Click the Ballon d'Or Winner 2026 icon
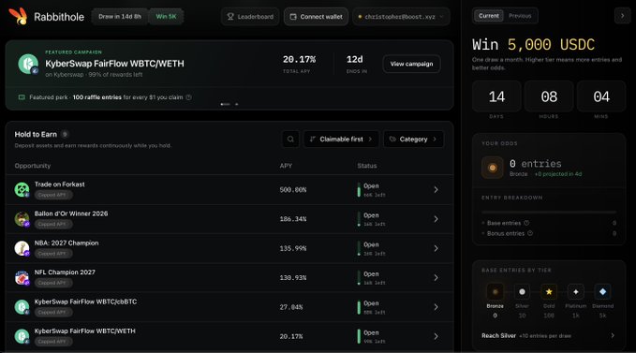 pos(22,219)
